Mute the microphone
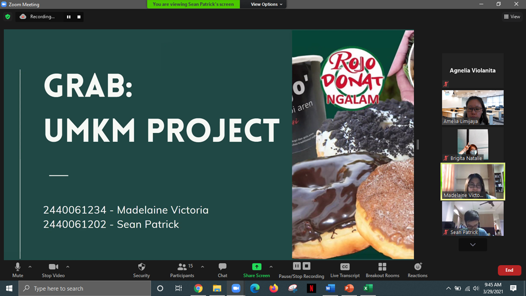526x296 pixels. [18, 267]
